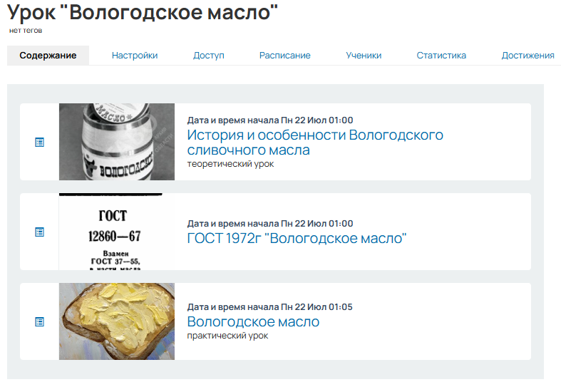This screenshot has height=387, width=561.
Task: Open the Расписание tab
Action: (x=285, y=56)
